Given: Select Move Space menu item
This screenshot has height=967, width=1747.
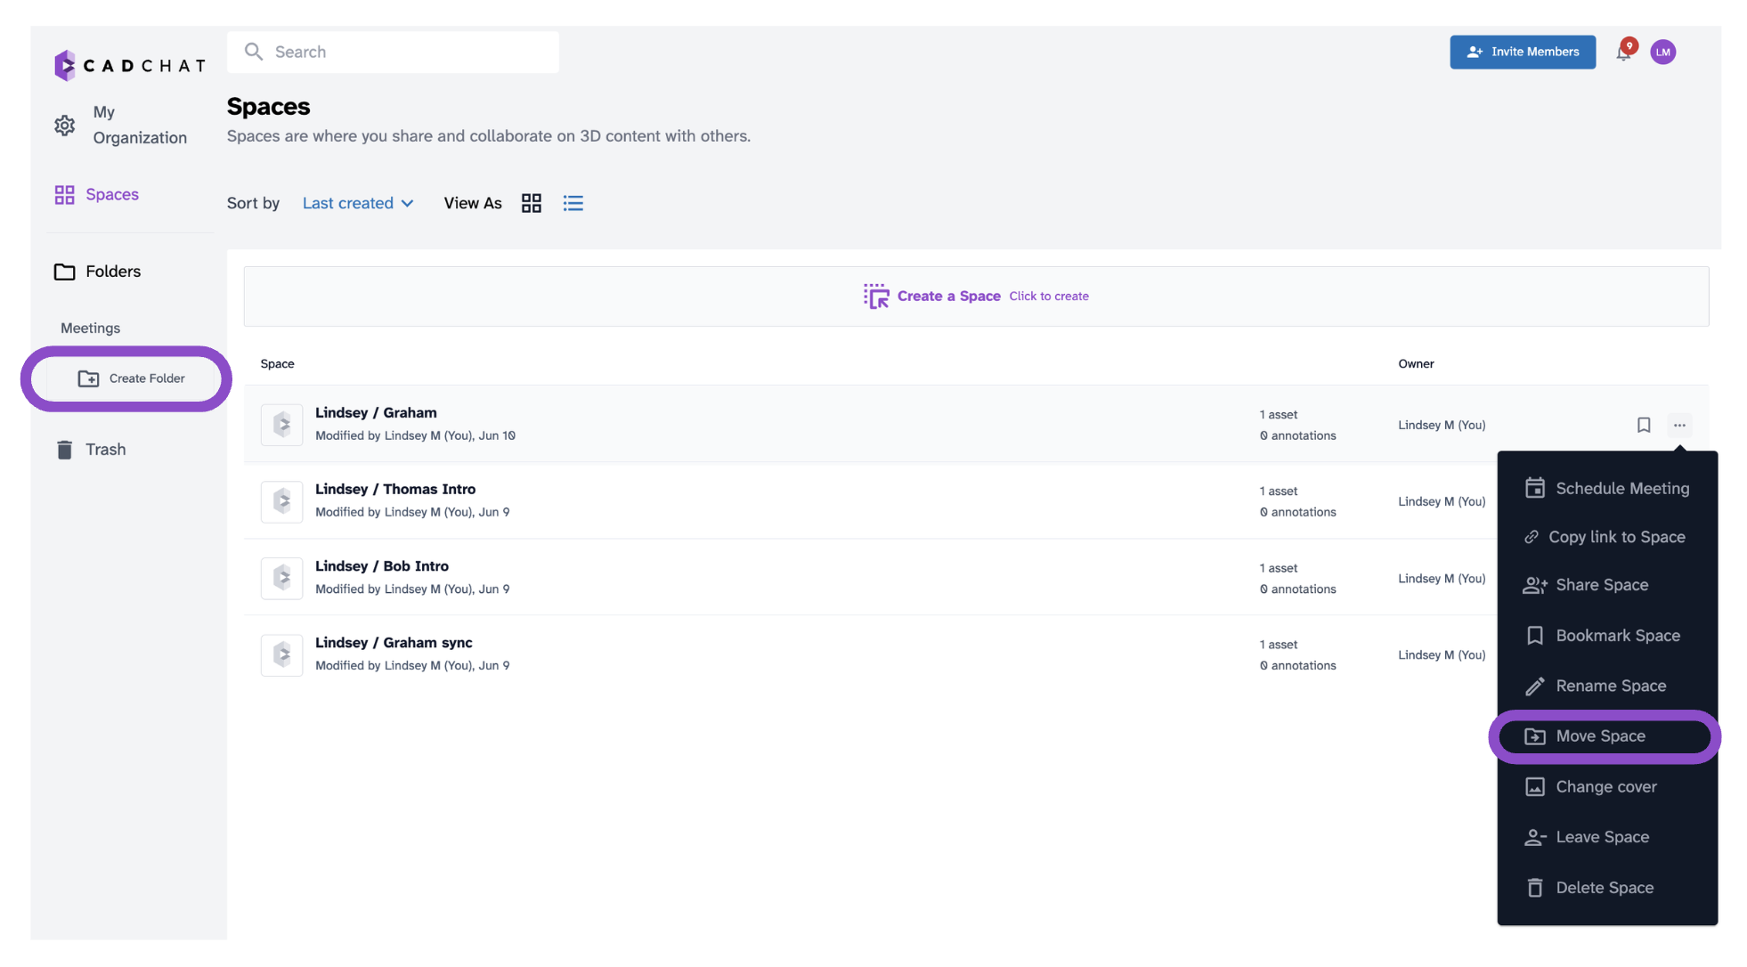Looking at the screenshot, I should tap(1605, 736).
